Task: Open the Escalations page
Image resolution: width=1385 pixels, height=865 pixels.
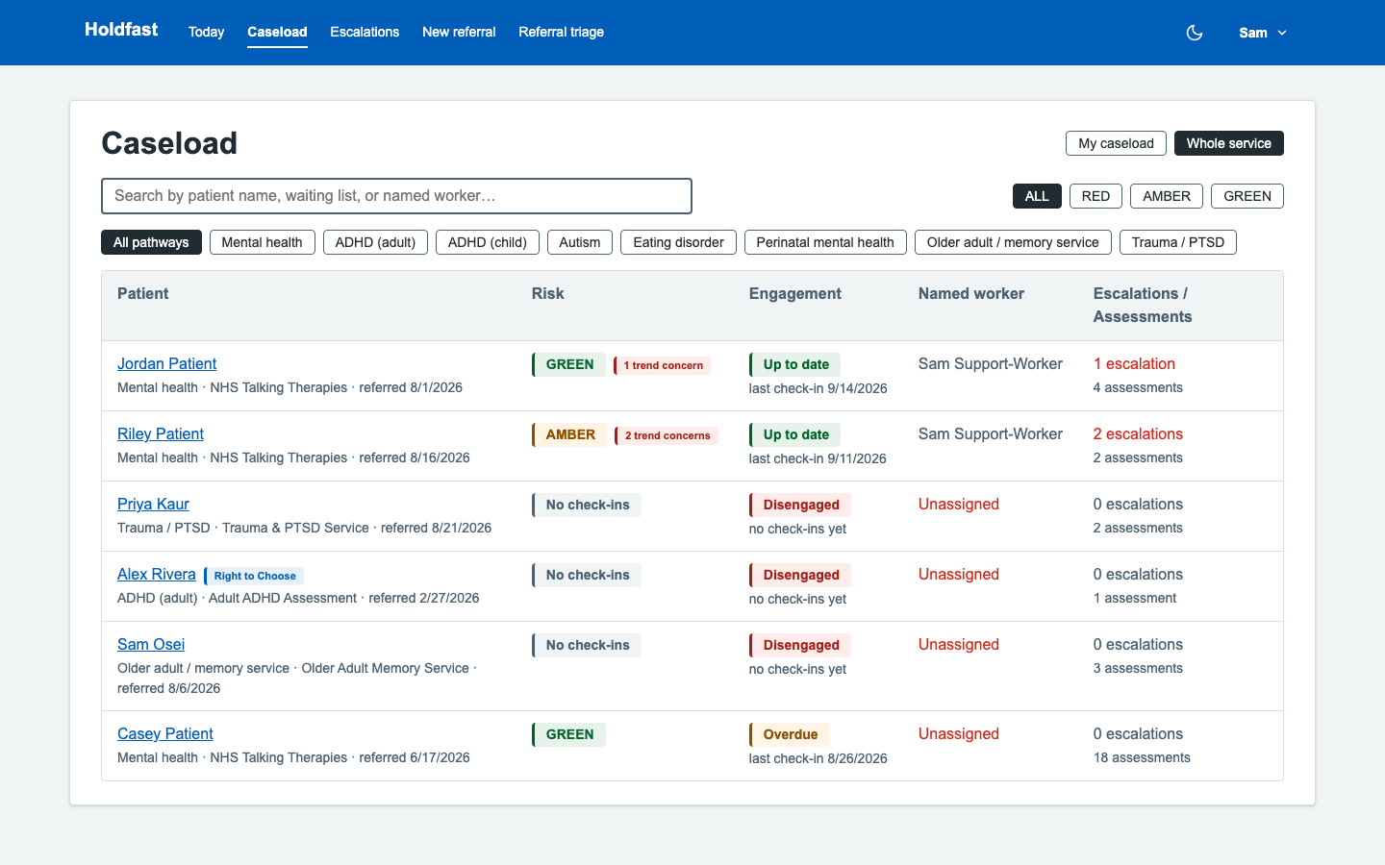Action: 365,32
